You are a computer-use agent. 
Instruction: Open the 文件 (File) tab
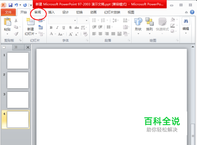click(x=8, y=12)
